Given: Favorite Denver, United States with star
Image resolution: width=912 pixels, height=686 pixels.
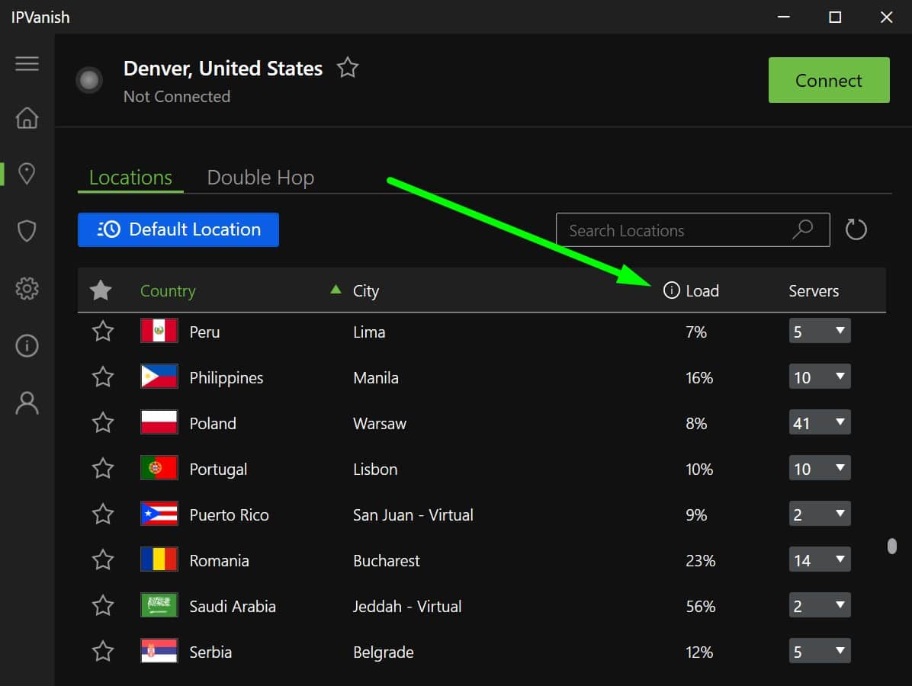Looking at the screenshot, I should tap(348, 67).
